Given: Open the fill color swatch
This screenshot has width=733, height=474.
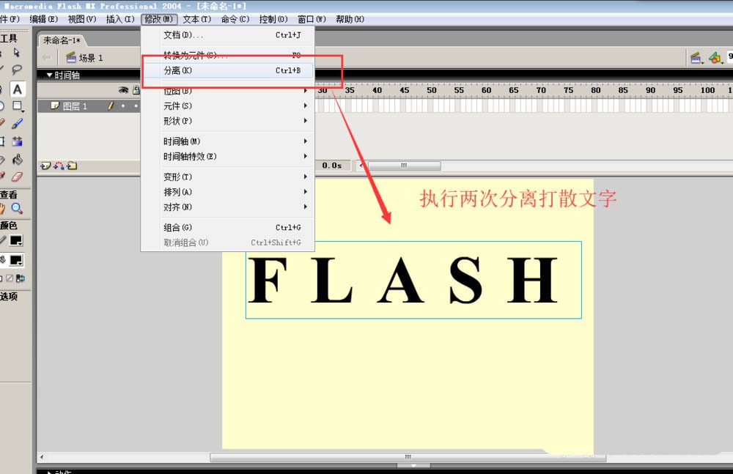Looking at the screenshot, I should tap(16, 260).
